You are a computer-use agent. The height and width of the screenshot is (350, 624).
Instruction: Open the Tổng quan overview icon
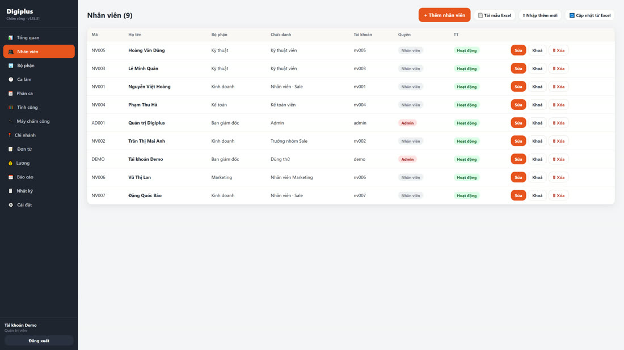[11, 38]
